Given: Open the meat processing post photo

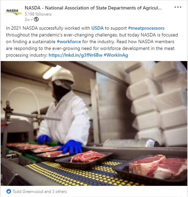Looking at the screenshot, I should (x=94, y=123).
